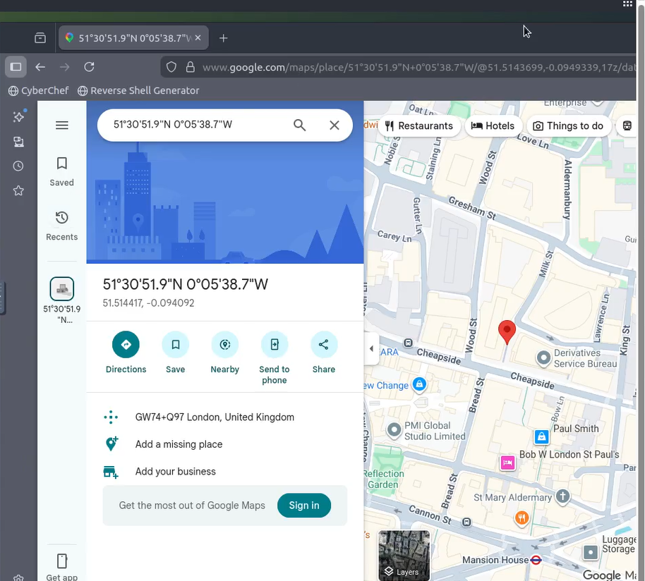Click the Add a missing place pin icon

pyautogui.click(x=111, y=444)
